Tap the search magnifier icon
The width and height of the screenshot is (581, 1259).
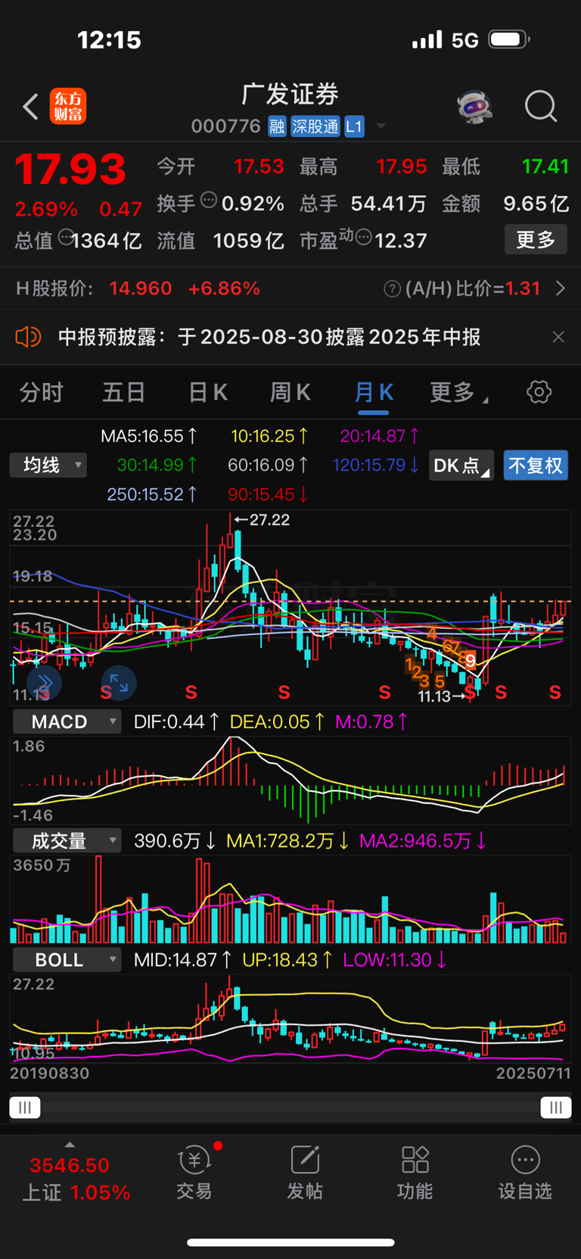point(541,107)
